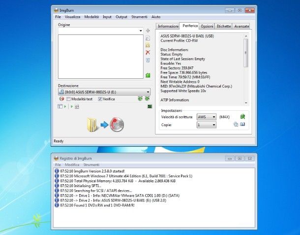Expand the Origine dropdown
The height and width of the screenshot is (235, 300).
[x=141, y=31]
